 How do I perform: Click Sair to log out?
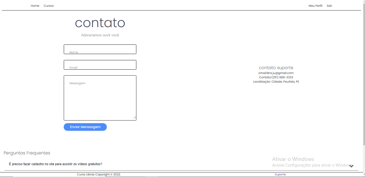(329, 5)
